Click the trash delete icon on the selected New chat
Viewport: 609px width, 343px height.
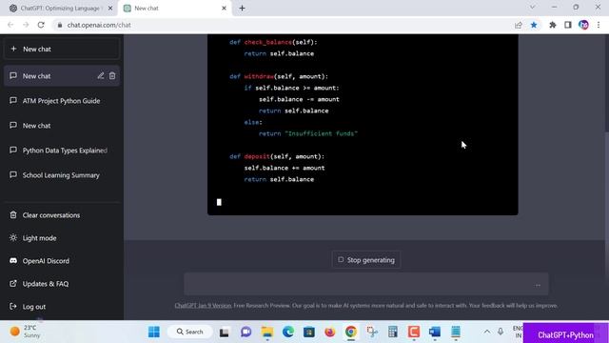pyautogui.click(x=112, y=76)
